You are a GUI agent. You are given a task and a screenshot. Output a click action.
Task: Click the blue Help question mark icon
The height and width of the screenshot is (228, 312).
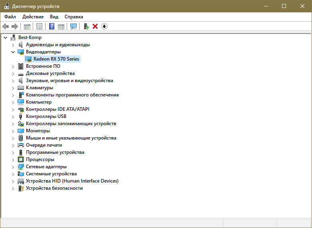(52, 26)
